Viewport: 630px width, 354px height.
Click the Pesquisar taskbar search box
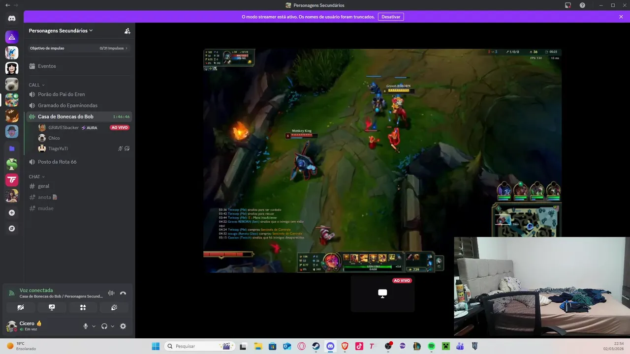[x=199, y=346]
